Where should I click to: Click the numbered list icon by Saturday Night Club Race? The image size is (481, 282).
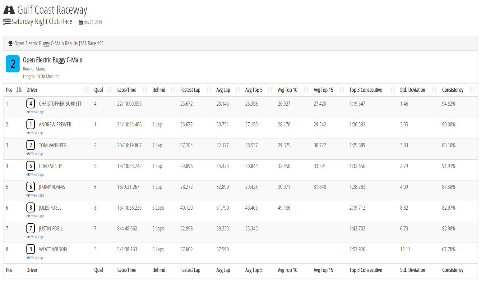[7, 21]
